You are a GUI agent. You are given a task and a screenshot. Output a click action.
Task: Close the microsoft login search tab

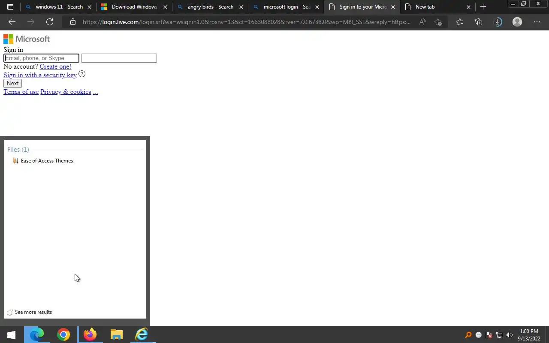(x=317, y=7)
